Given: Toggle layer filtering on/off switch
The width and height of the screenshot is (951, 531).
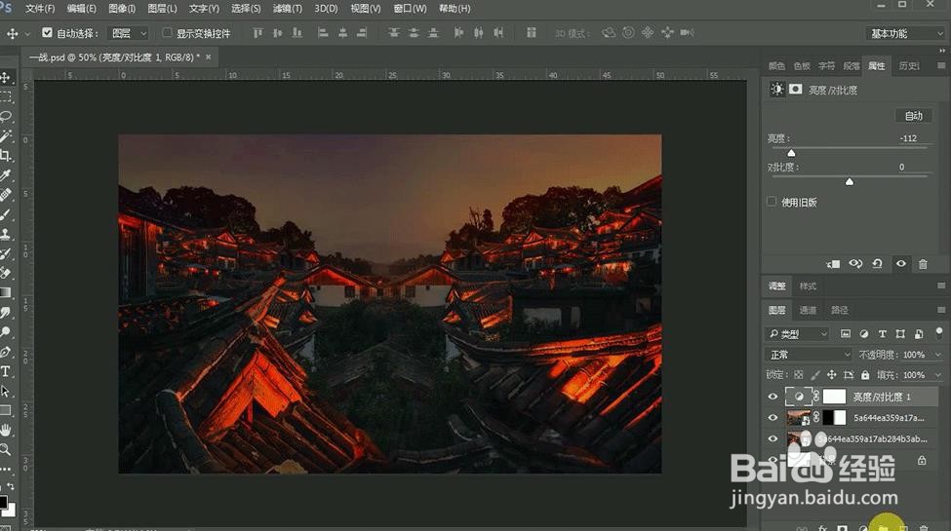Looking at the screenshot, I should click(x=939, y=333).
